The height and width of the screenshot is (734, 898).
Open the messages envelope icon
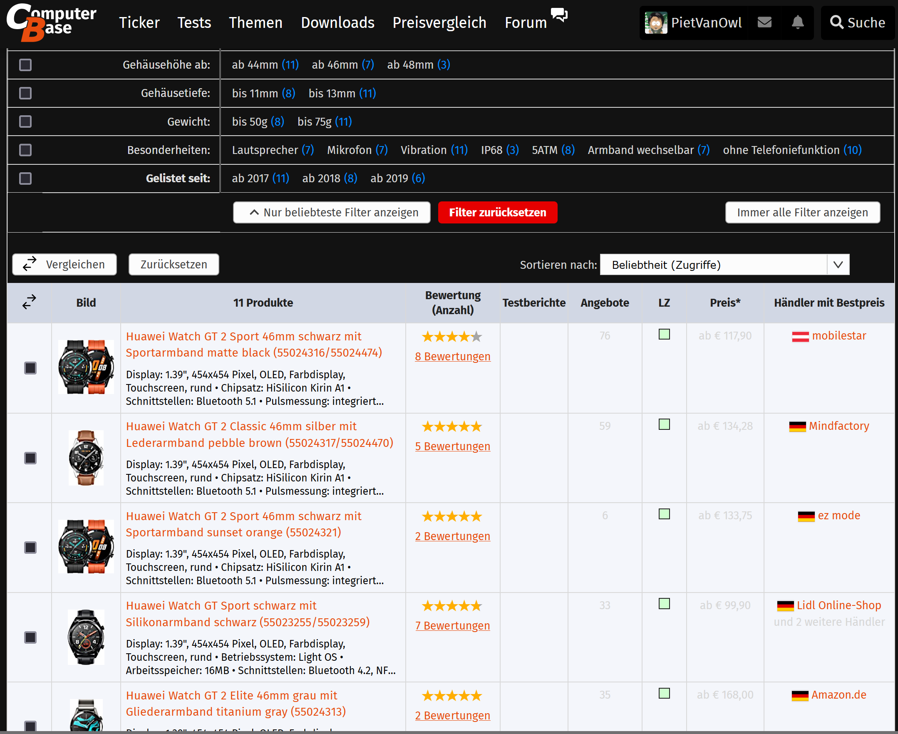[x=764, y=22]
